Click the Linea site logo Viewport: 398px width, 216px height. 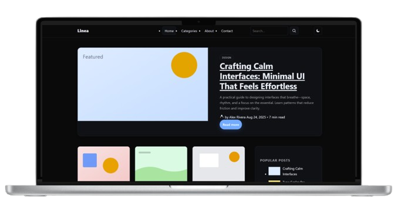83,31
